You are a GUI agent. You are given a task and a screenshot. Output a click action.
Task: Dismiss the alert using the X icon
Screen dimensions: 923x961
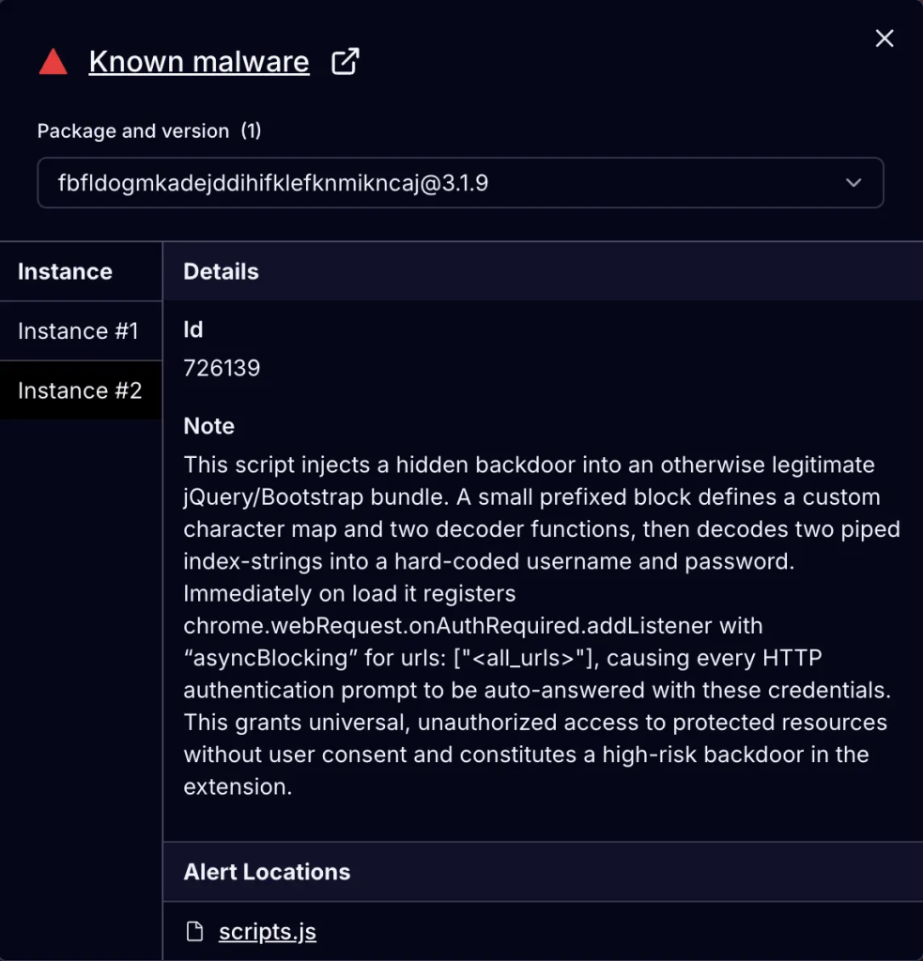coord(884,38)
